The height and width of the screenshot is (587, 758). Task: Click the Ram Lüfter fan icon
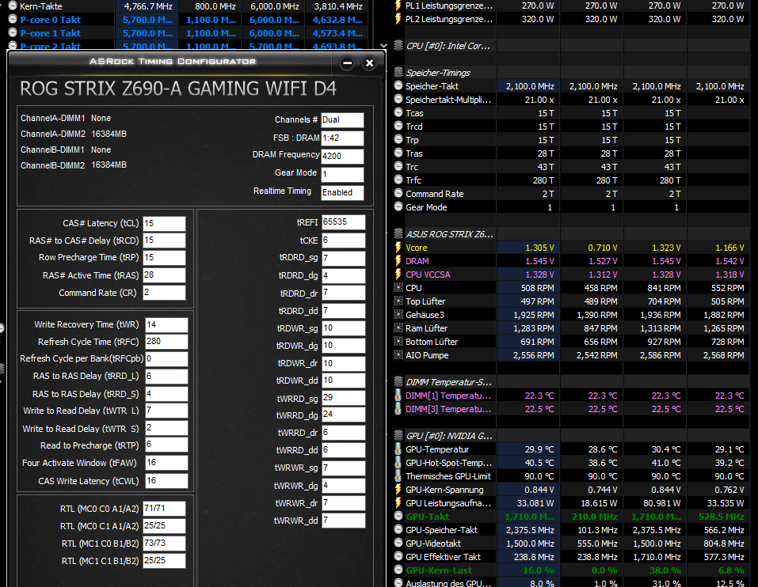tap(398, 328)
